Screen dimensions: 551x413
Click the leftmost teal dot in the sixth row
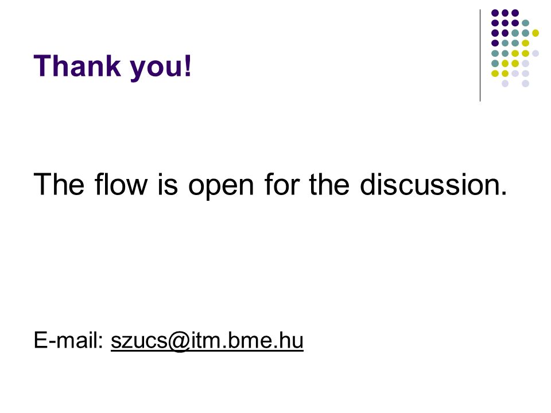point(495,64)
